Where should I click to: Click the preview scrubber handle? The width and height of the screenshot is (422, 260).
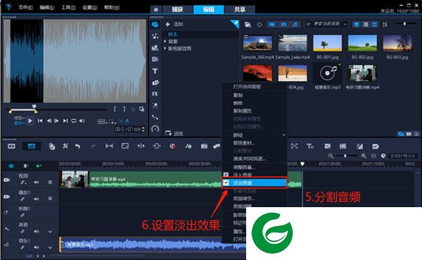[x=34, y=106]
